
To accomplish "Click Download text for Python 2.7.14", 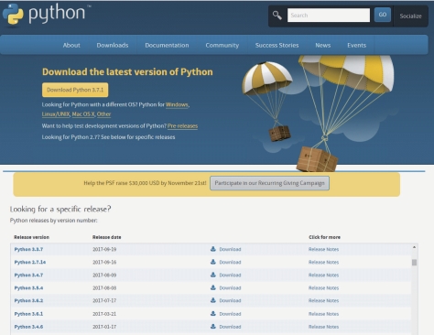I will 230,262.
